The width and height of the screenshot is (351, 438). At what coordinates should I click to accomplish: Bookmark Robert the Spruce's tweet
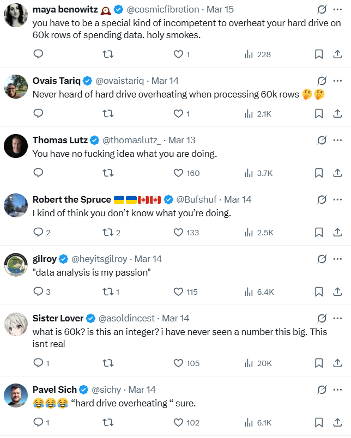319,232
